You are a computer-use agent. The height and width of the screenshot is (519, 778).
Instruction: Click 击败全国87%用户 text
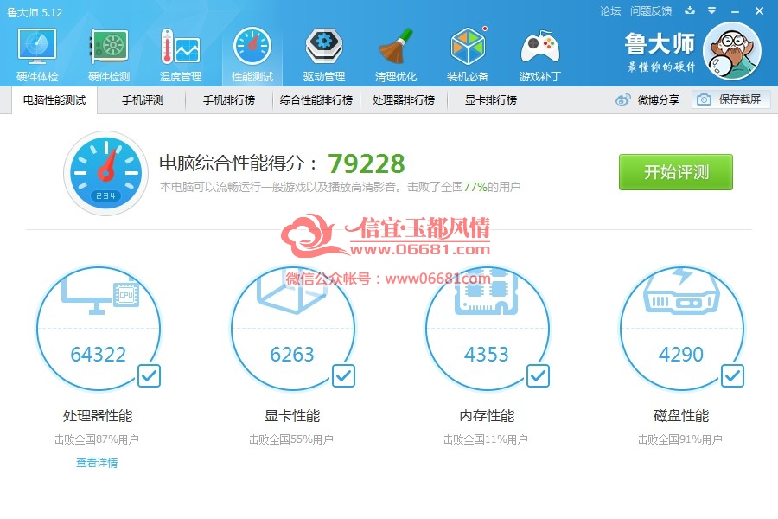[97, 439]
